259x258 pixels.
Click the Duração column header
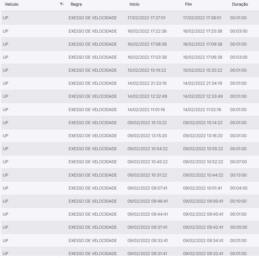click(x=240, y=4)
